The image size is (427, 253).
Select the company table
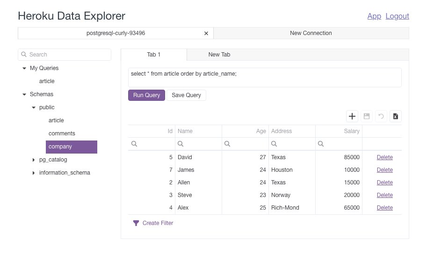[x=72, y=147]
